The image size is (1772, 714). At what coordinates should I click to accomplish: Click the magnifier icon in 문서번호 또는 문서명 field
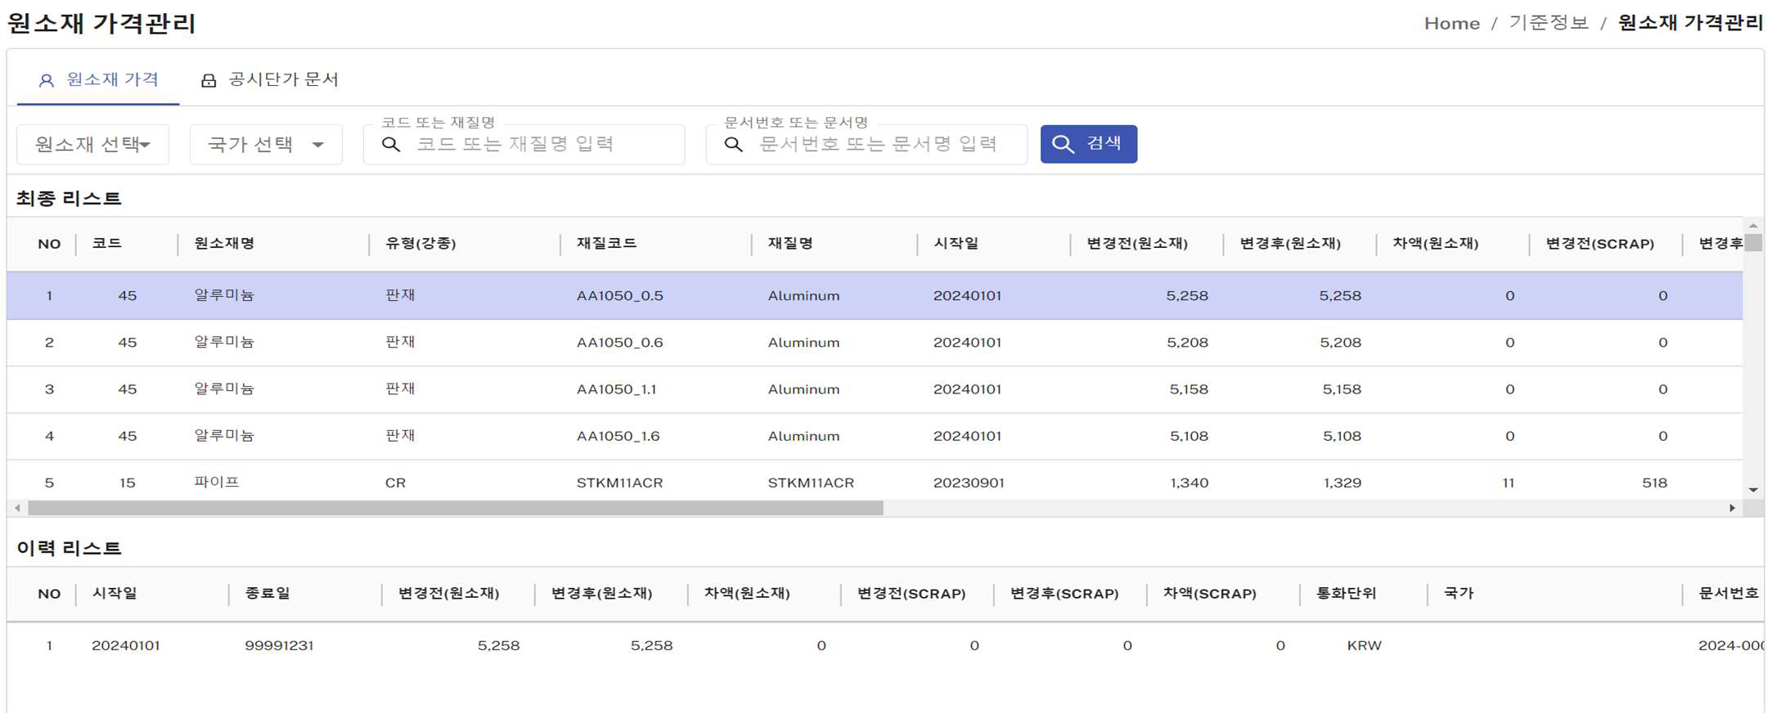pyautogui.click(x=734, y=145)
